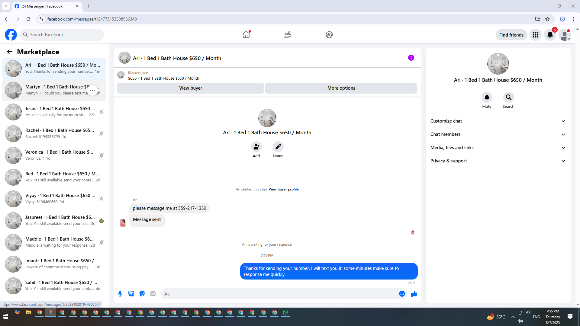This screenshot has height=326, width=580.
Task: Click muted bell on Jesus chat
Action: (101, 112)
